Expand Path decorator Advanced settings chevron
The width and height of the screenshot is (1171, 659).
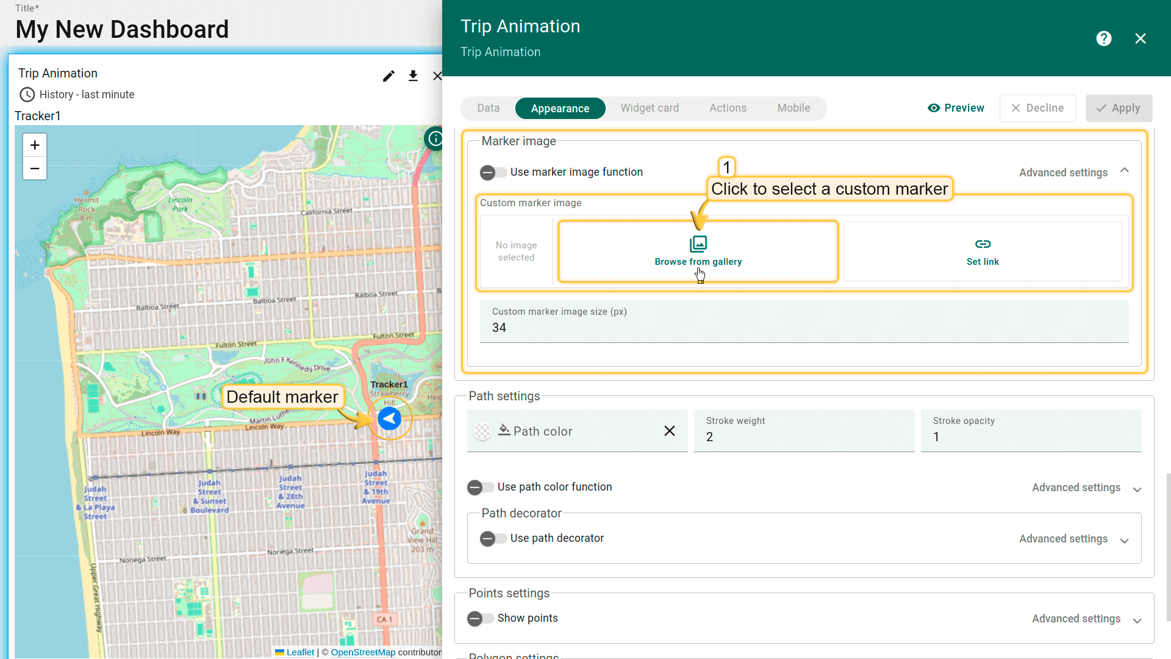pyautogui.click(x=1125, y=541)
